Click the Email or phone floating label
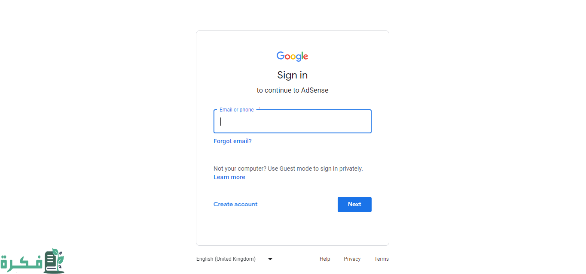The image size is (586, 274). coord(237,110)
